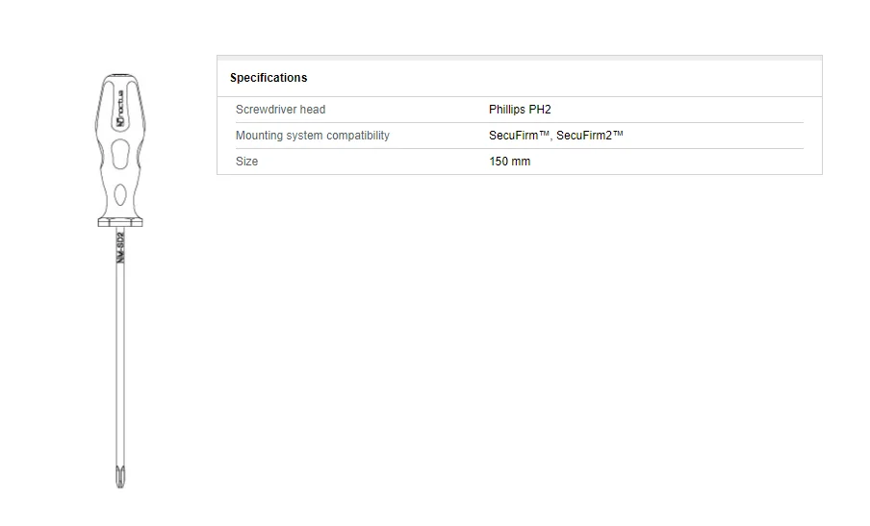
Task: Click the word 'Mounting' in the specifications table
Action: [x=258, y=136]
